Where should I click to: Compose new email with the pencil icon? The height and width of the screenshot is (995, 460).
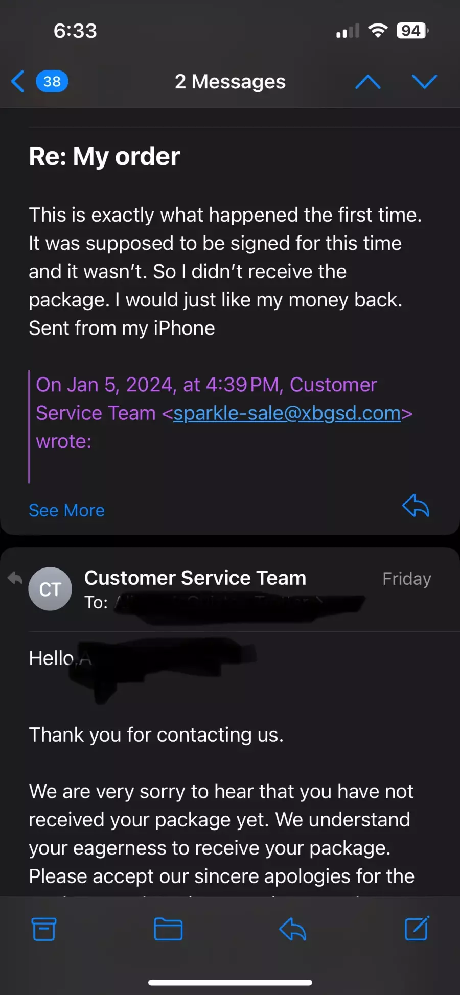tap(417, 928)
